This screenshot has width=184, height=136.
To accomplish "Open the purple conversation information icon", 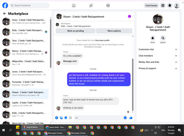I will 130,17.
